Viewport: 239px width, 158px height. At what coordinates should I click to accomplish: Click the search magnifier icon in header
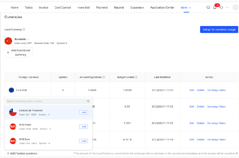click(208, 7)
